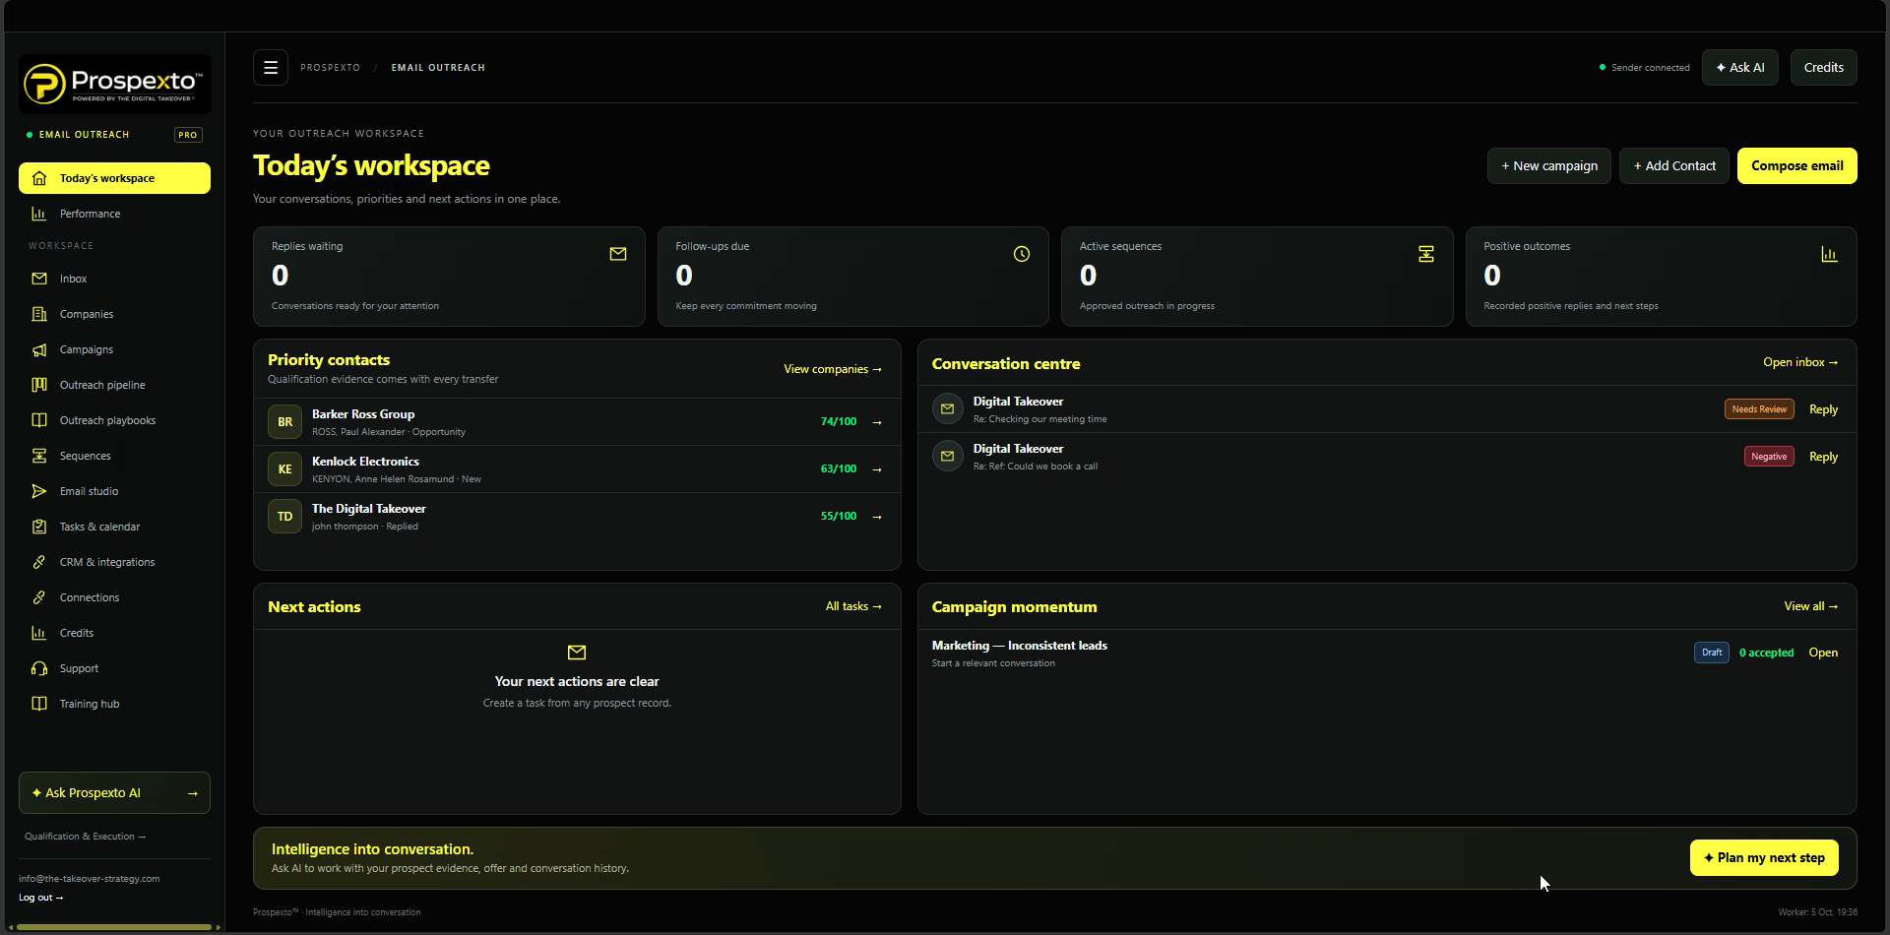Open CRM & integrations
Screen dimensions: 1890x935
pos(114,562)
